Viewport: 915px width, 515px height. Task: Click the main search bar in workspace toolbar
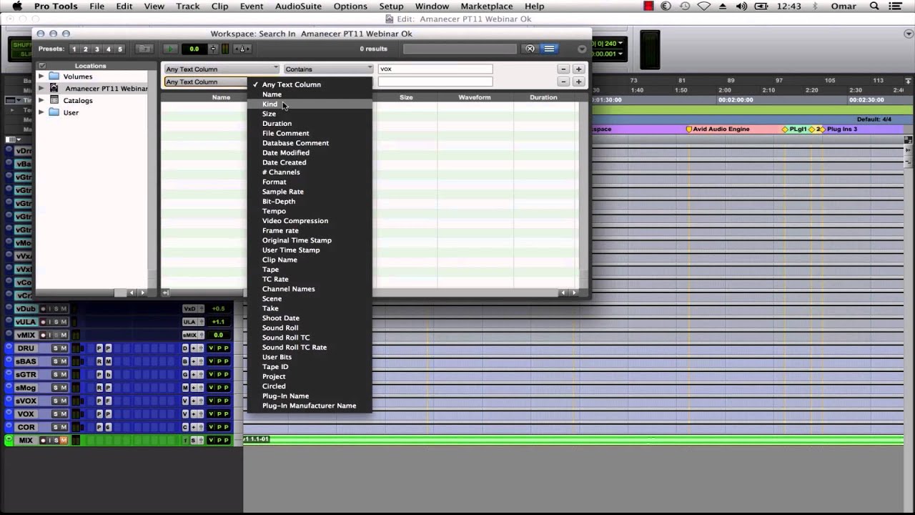click(x=460, y=49)
